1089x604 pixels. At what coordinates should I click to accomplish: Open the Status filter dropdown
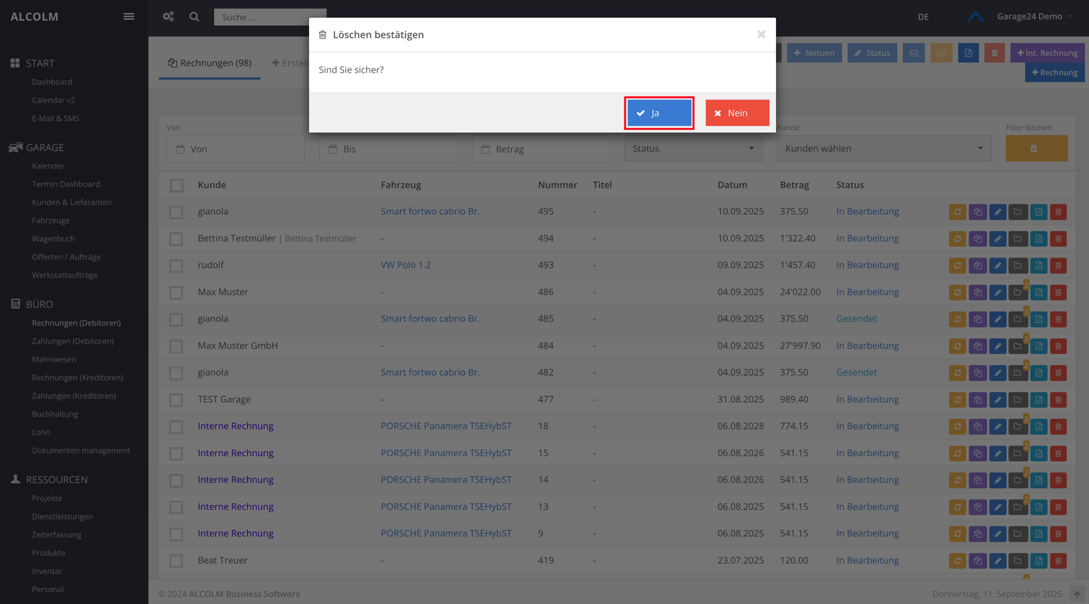click(693, 149)
